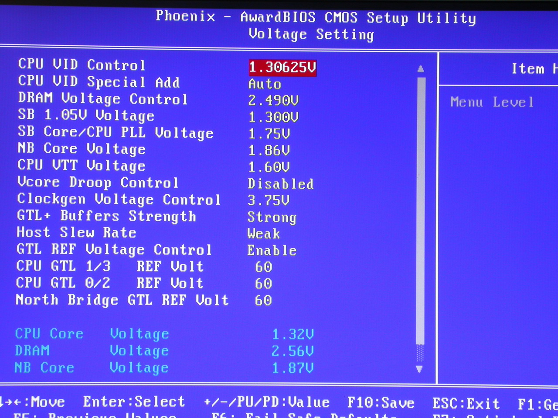Click the Voltage Setting page title
This screenshot has width=558, height=418.
click(311, 34)
